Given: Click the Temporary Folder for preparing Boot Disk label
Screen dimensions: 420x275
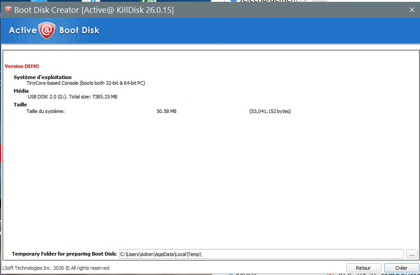Looking at the screenshot, I should (x=64, y=254).
